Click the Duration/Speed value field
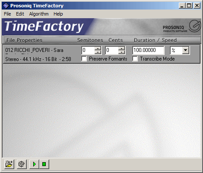203x173 pixels. (x=148, y=50)
